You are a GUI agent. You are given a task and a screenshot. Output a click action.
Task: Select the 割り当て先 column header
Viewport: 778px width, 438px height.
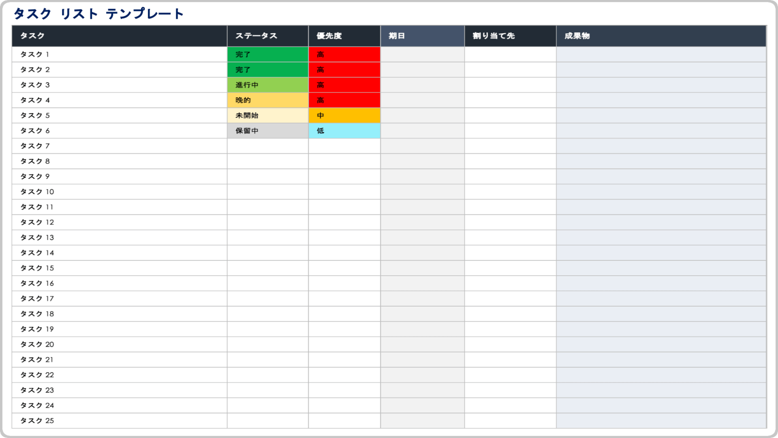(x=511, y=36)
